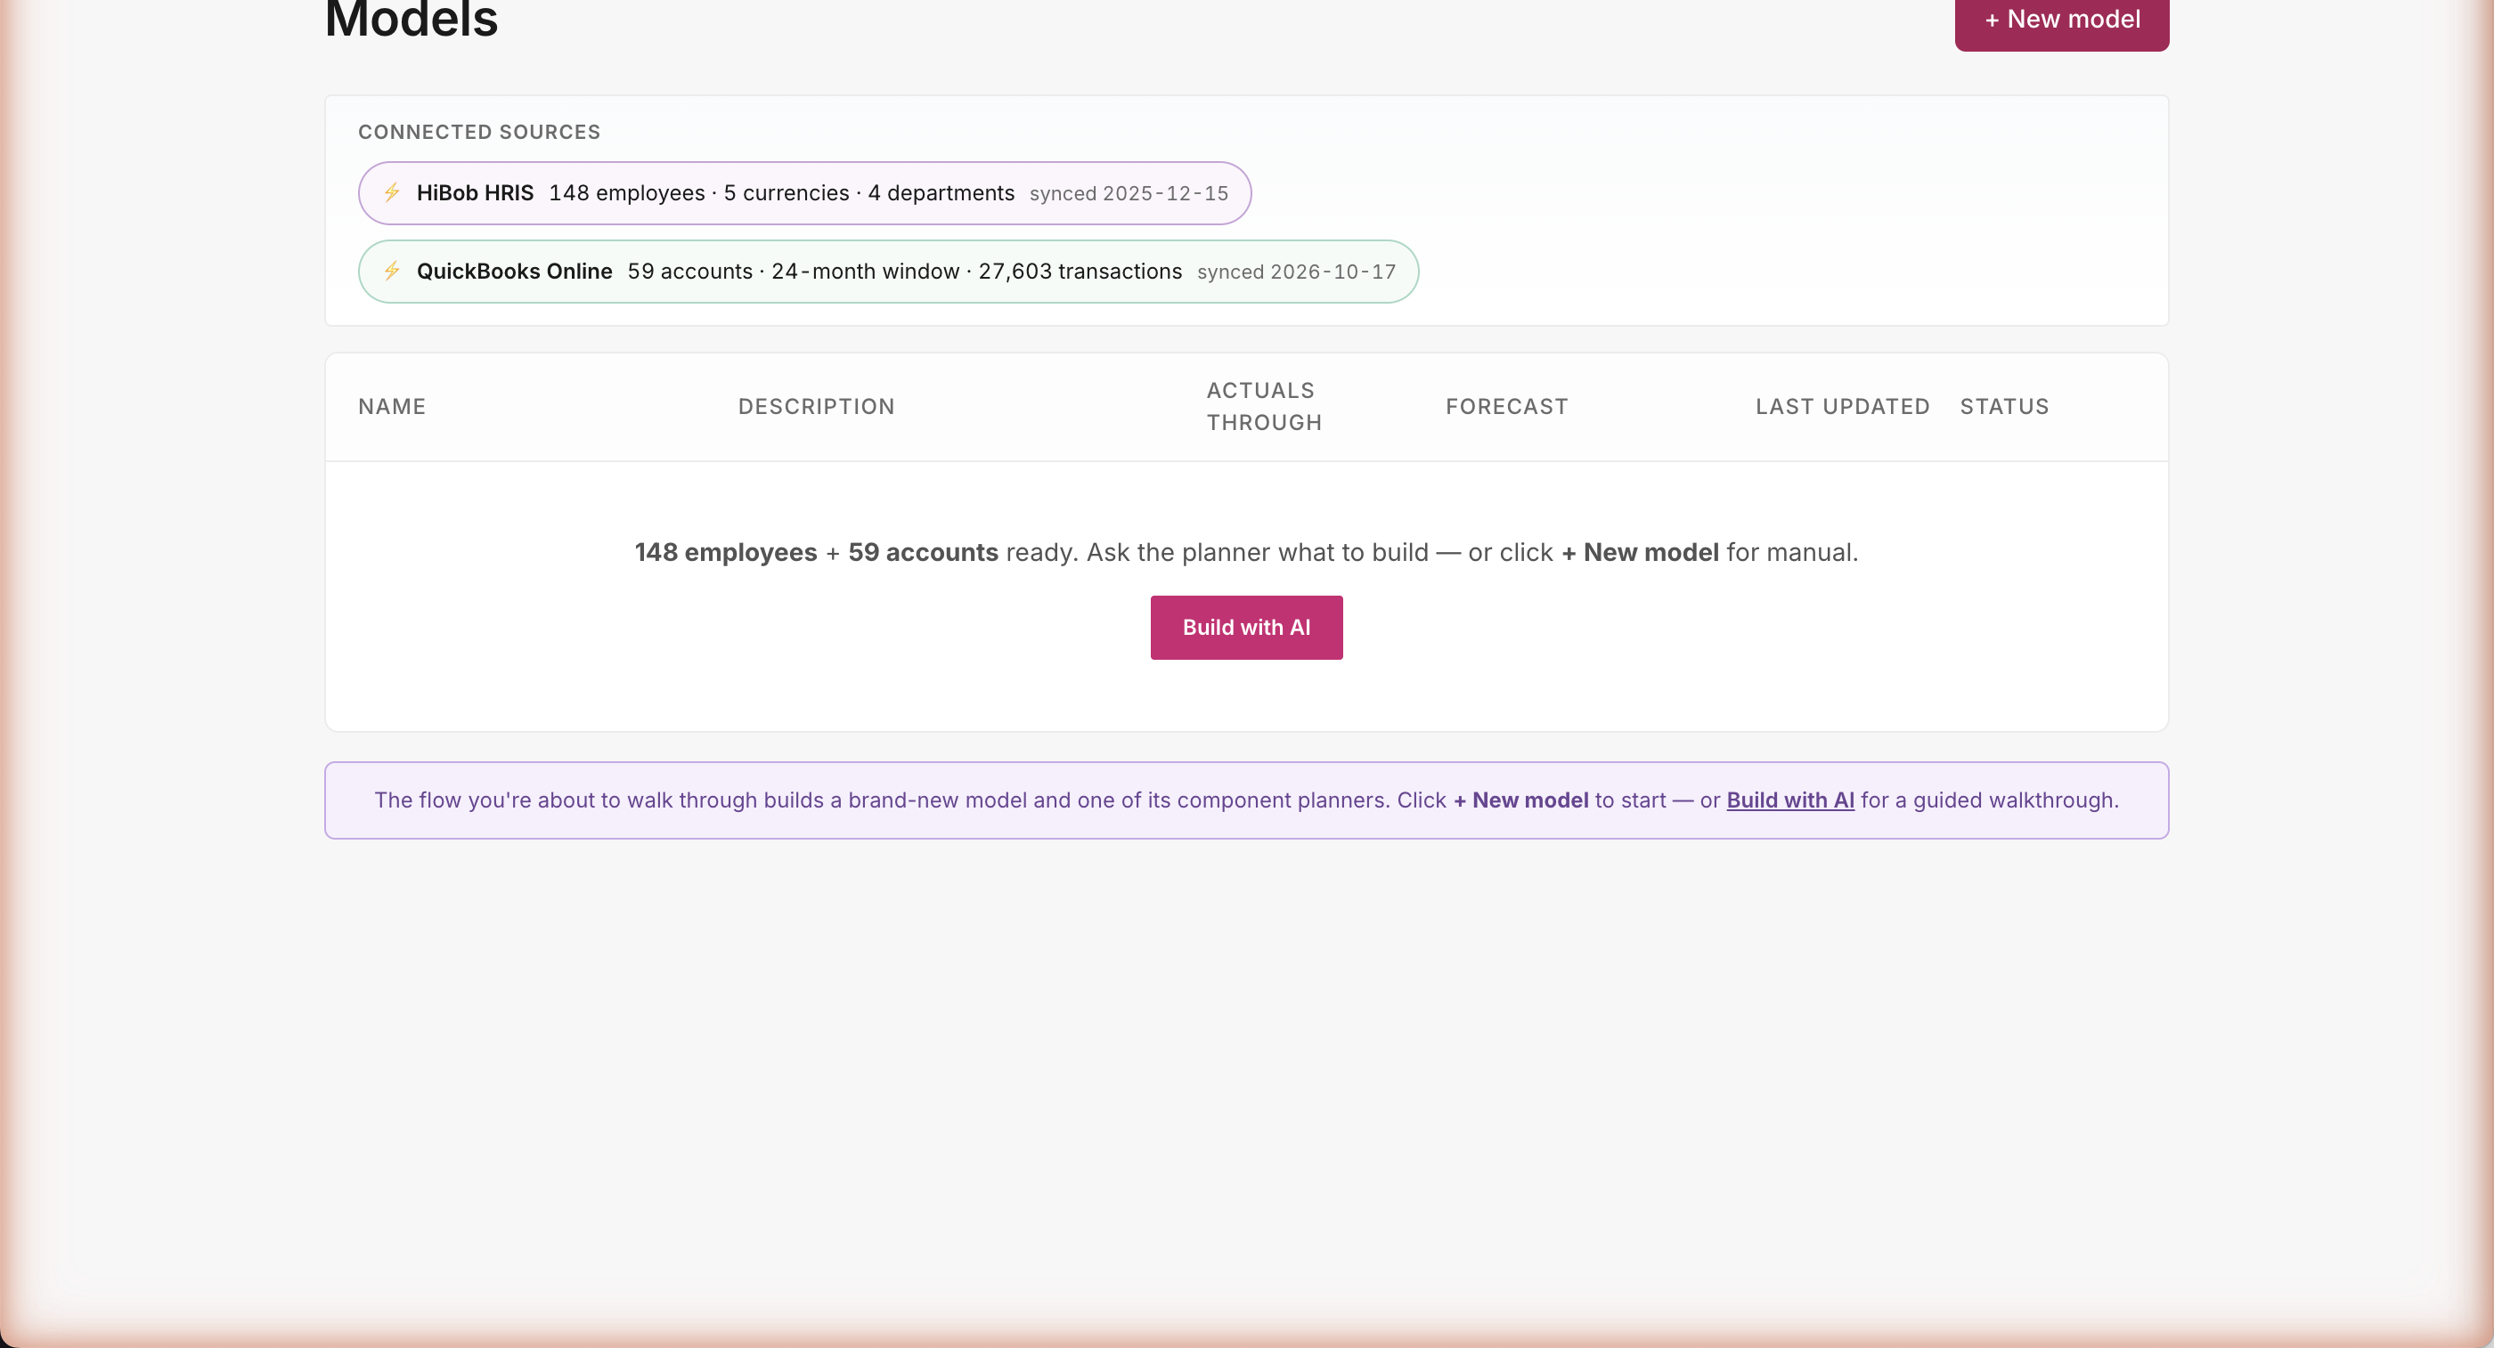The image size is (2494, 1348).
Task: Click the Models page title
Action: click(x=412, y=20)
